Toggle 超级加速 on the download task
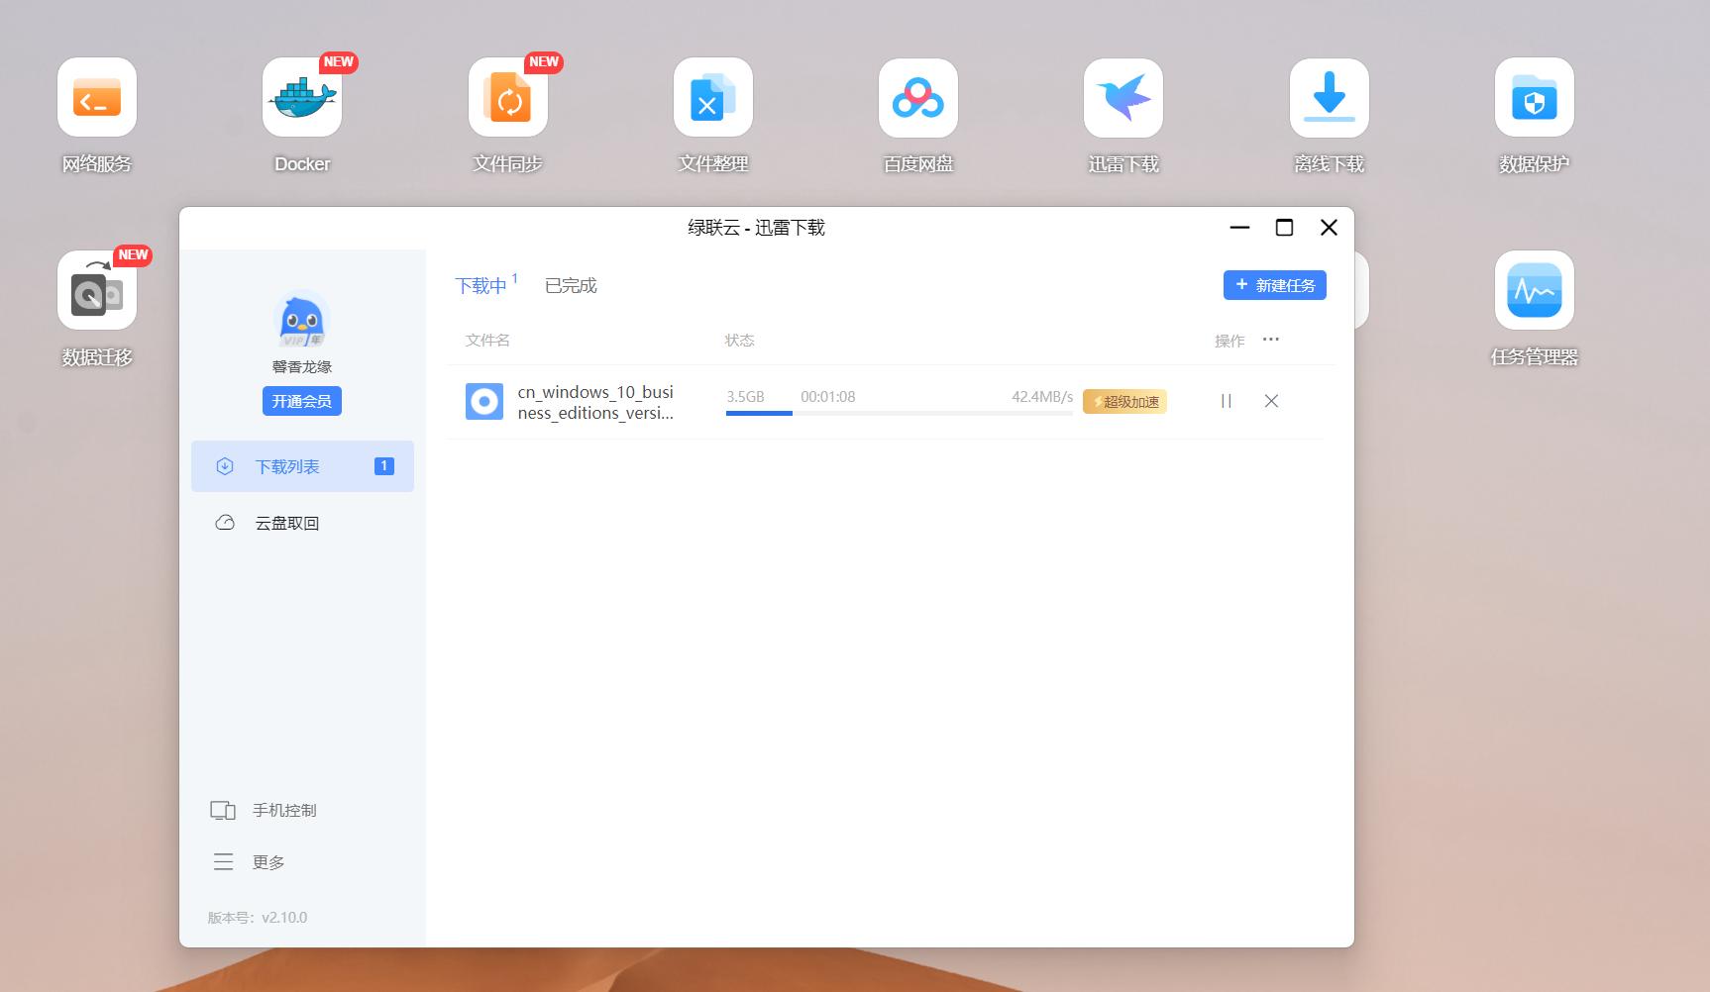 click(x=1125, y=401)
